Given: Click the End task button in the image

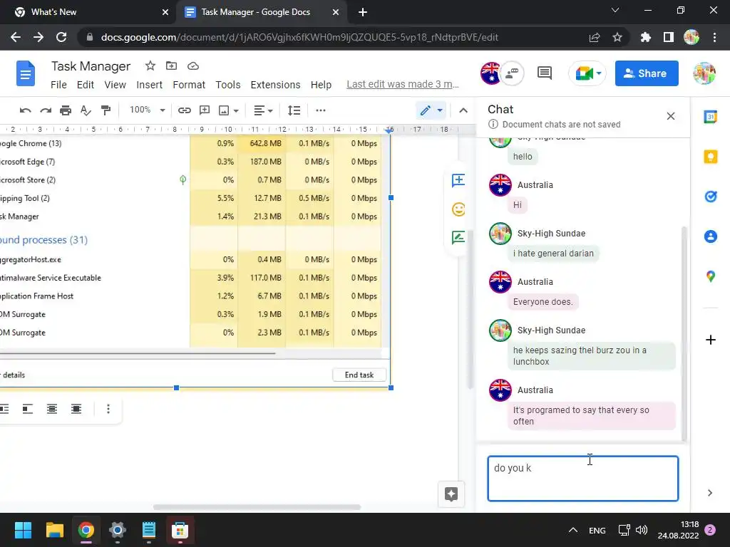Looking at the screenshot, I should 359,375.
